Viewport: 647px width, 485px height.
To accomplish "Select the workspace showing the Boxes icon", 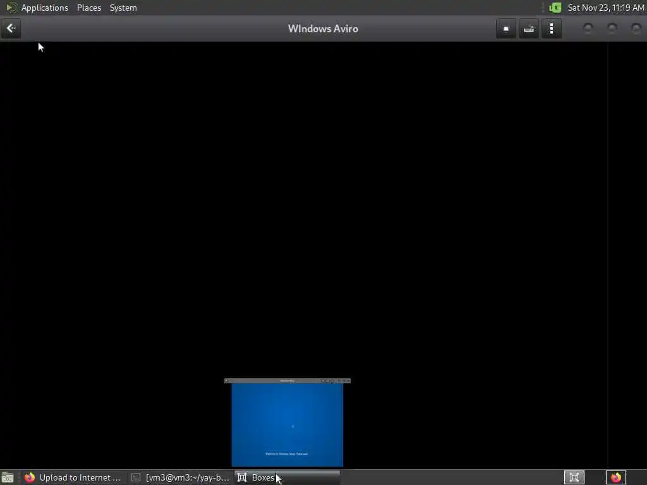I will 574,477.
